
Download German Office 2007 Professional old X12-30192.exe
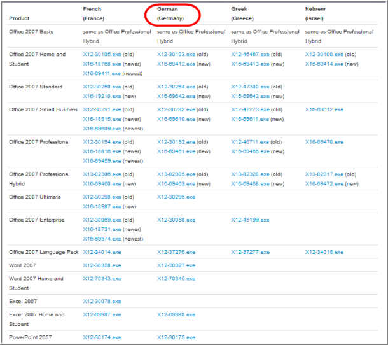coord(176,142)
